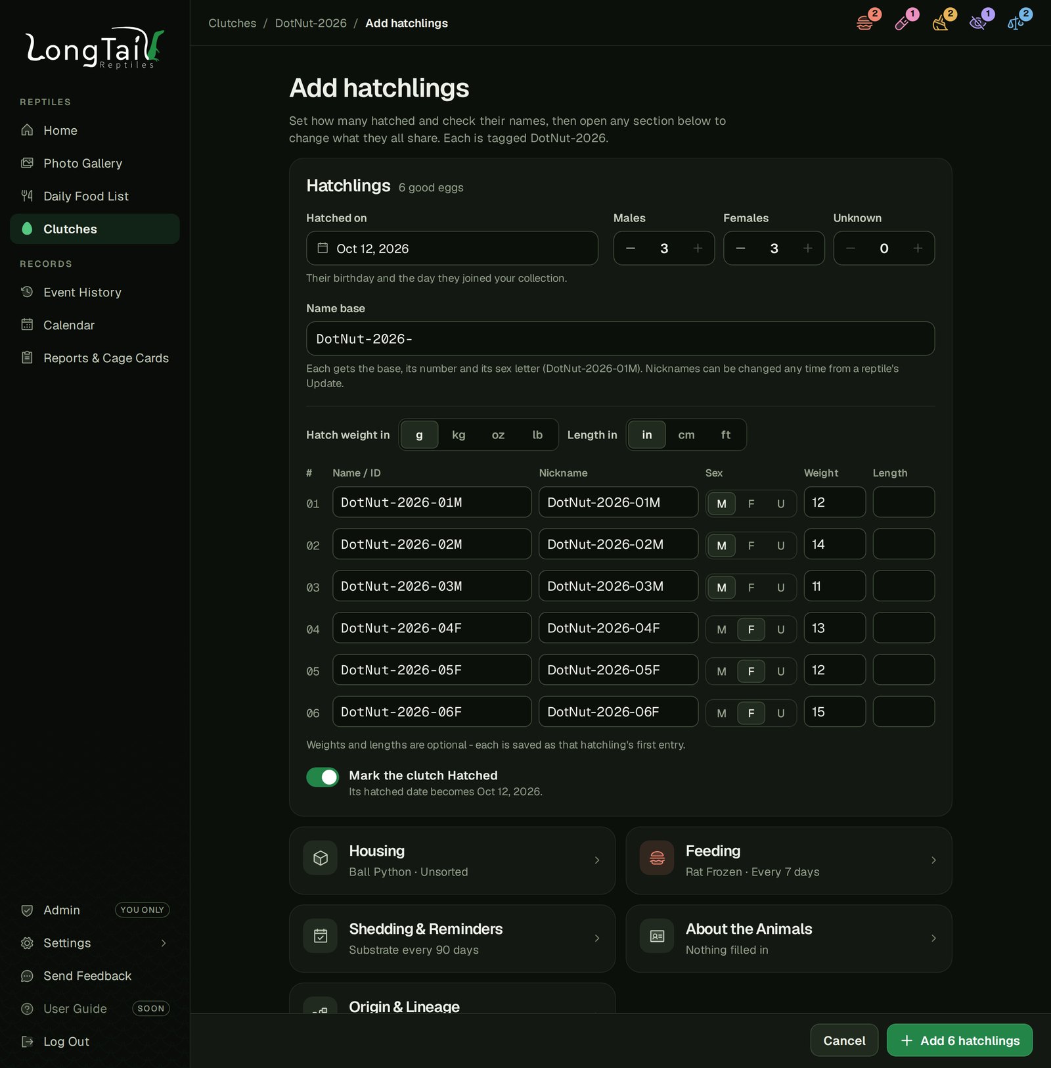The width and height of the screenshot is (1051, 1068).
Task: Open the crossed-out eye alerts icon
Action: click(979, 23)
